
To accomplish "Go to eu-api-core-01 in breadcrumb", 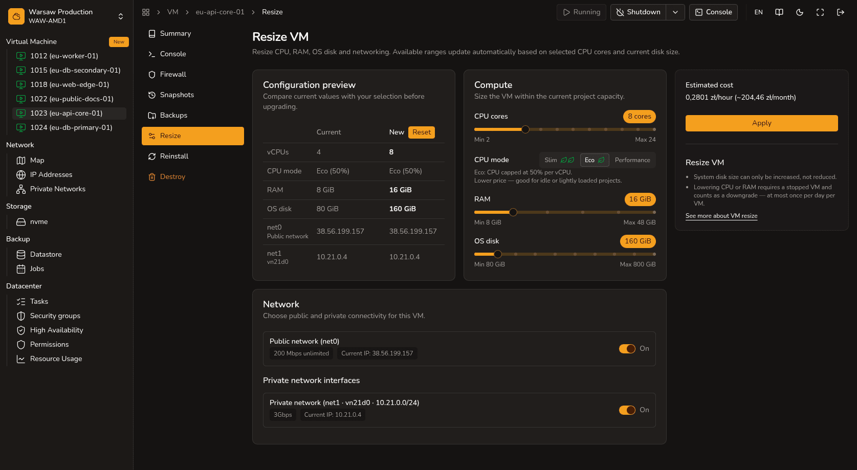I will click(x=220, y=12).
